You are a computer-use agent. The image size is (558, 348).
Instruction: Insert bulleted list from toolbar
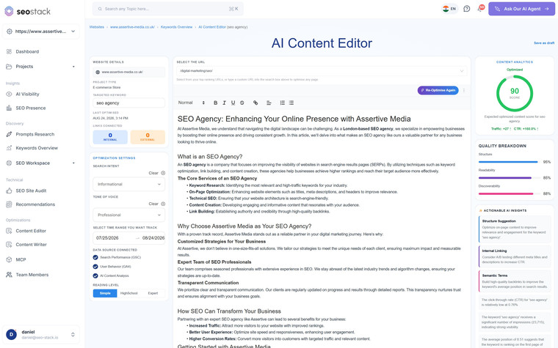(x=291, y=103)
